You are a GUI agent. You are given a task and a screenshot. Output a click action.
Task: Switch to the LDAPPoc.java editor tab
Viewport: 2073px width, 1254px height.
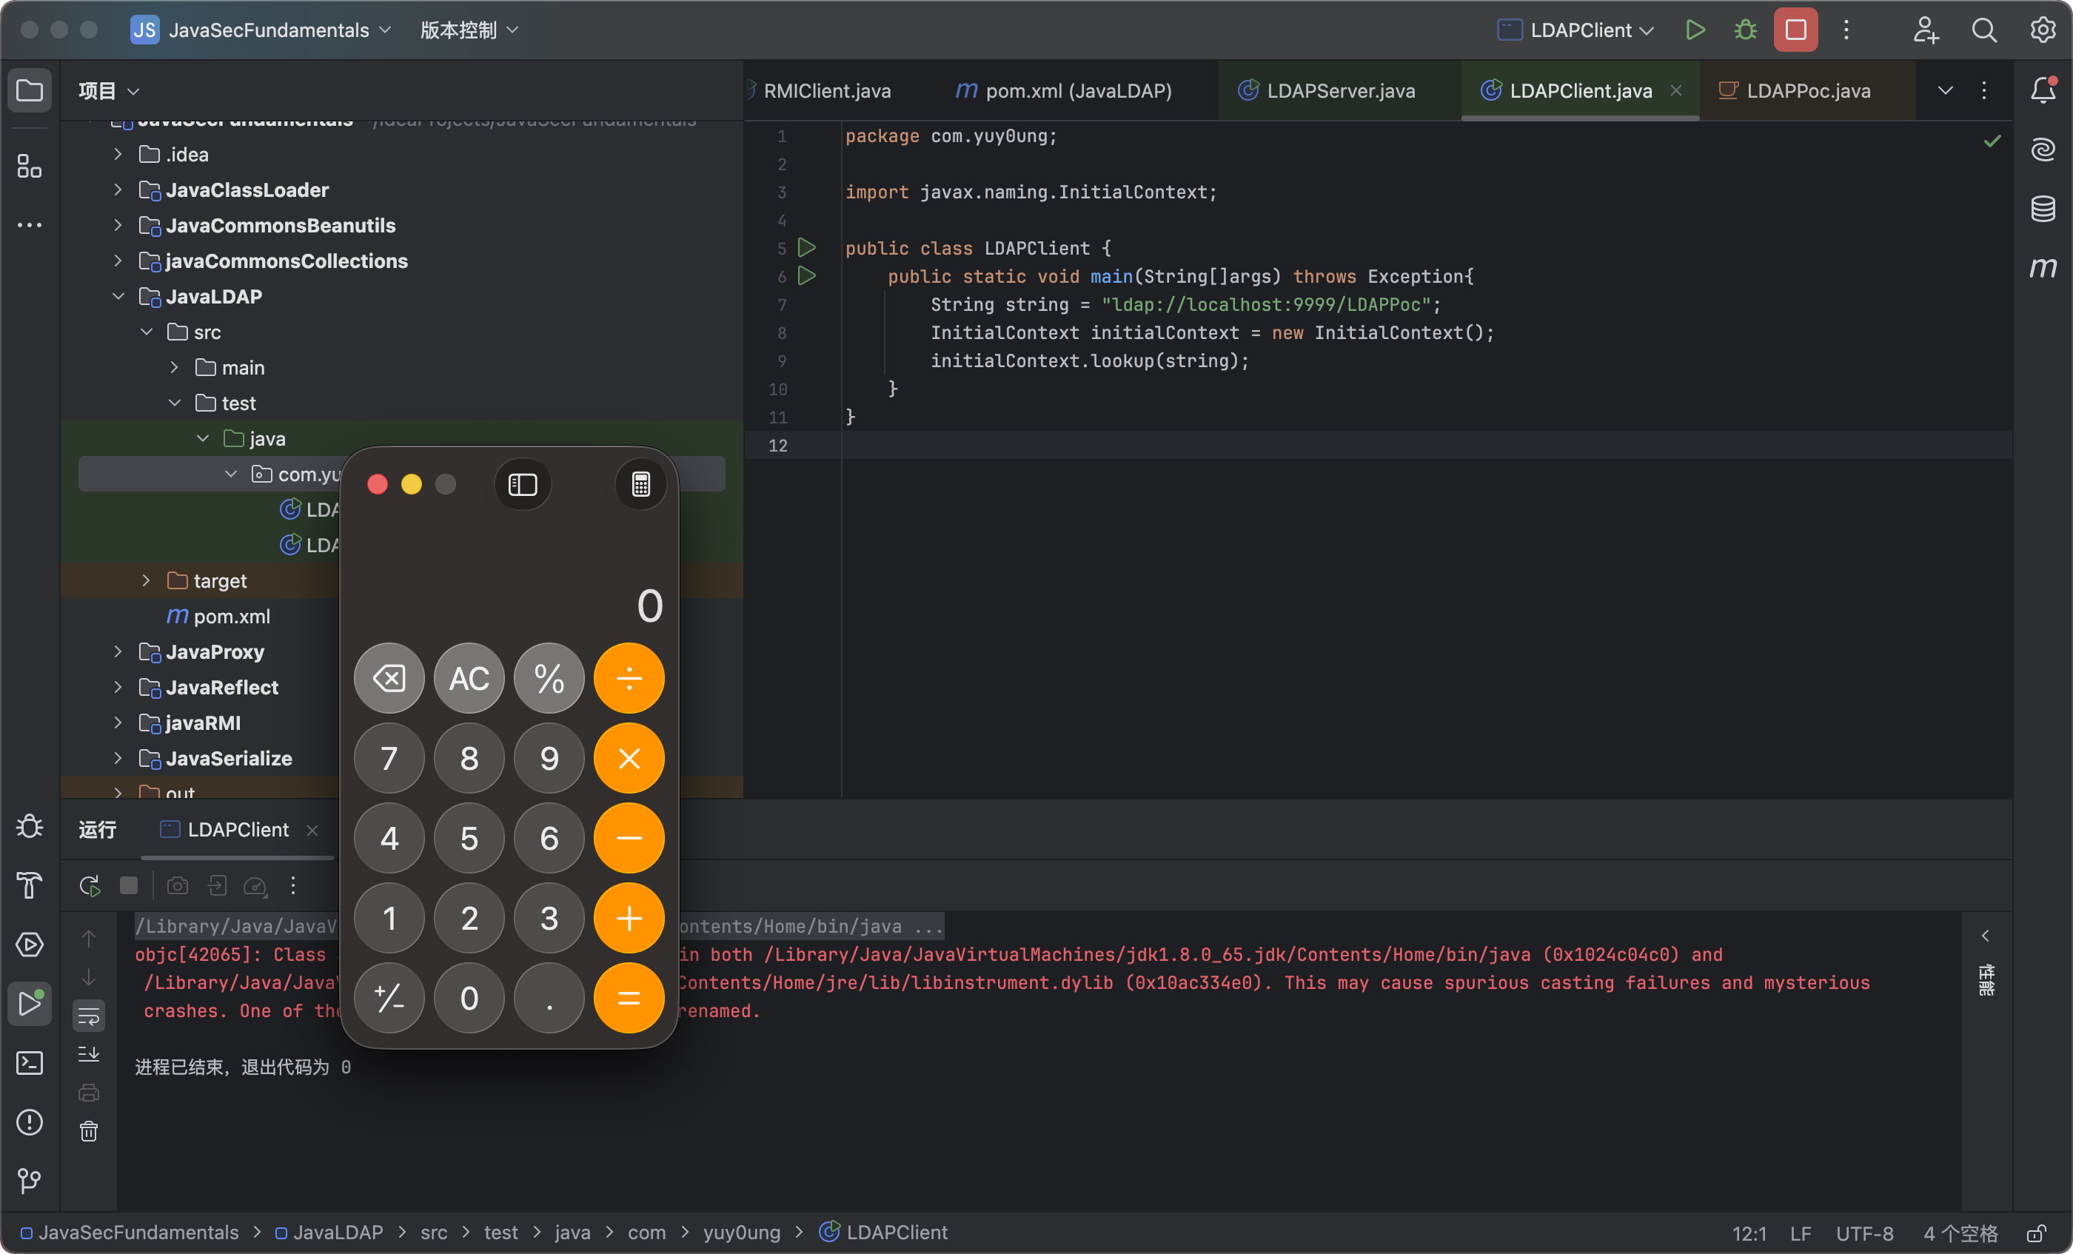pyautogui.click(x=1807, y=91)
